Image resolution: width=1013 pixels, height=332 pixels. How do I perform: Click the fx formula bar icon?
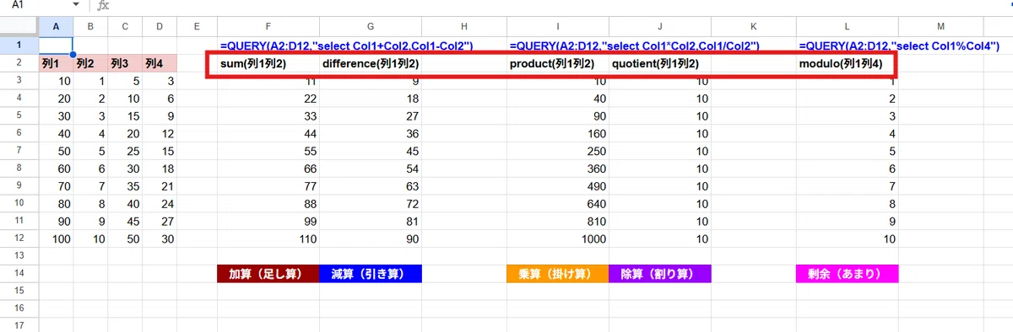[x=103, y=5]
